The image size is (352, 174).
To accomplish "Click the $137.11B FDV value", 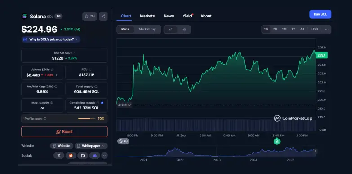I will (86, 75).
